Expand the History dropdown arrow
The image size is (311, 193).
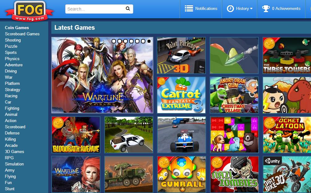(x=251, y=9)
